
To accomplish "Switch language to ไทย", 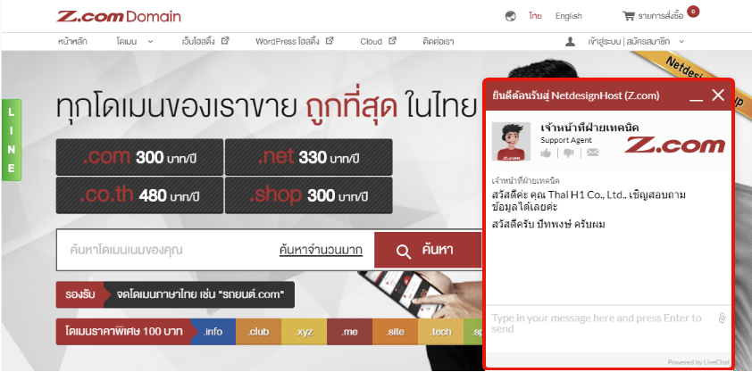I will click(x=536, y=16).
